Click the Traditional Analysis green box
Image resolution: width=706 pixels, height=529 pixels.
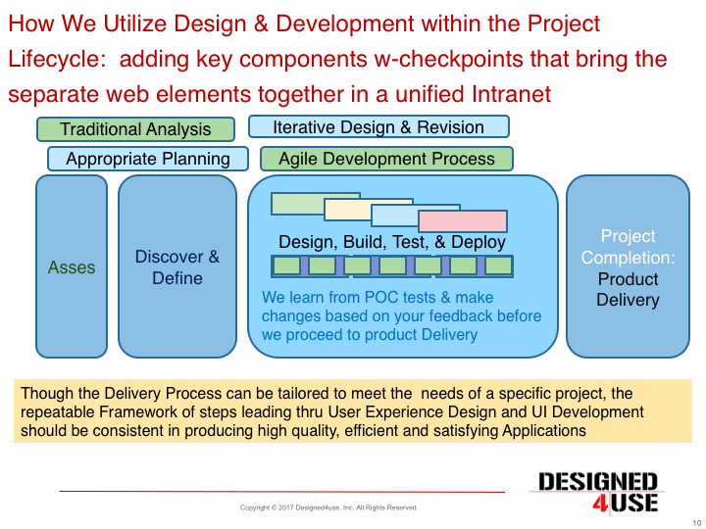click(x=135, y=129)
